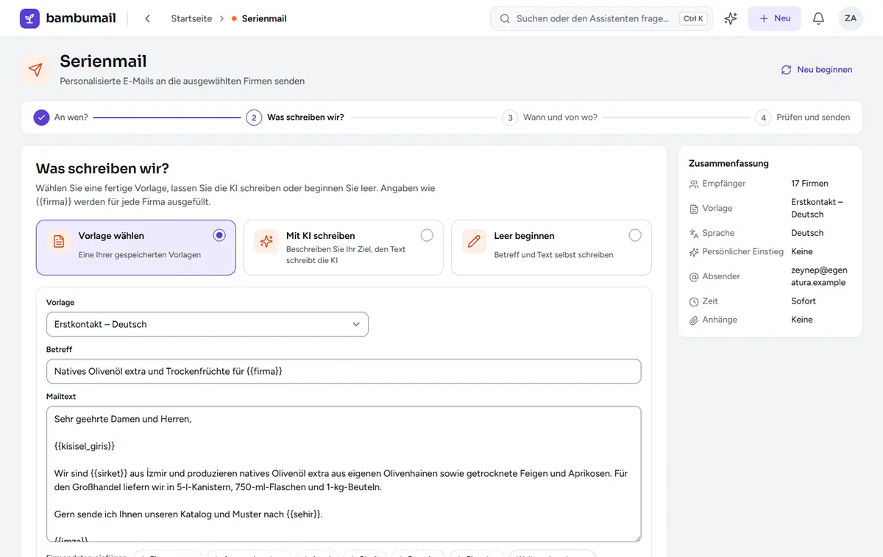883x557 pixels.
Task: Open the ZA user avatar menu
Action: pyautogui.click(x=851, y=18)
